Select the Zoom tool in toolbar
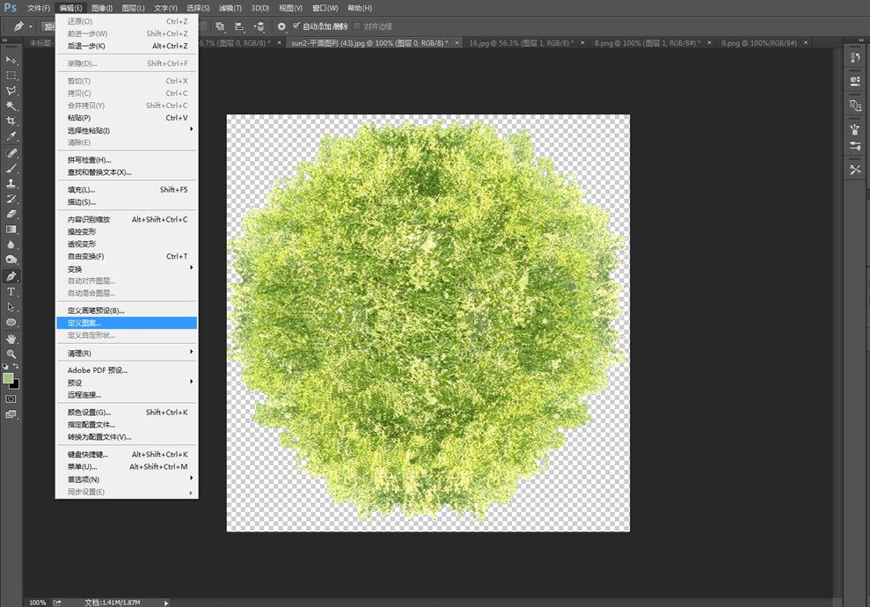This screenshot has height=607, width=870. point(11,353)
